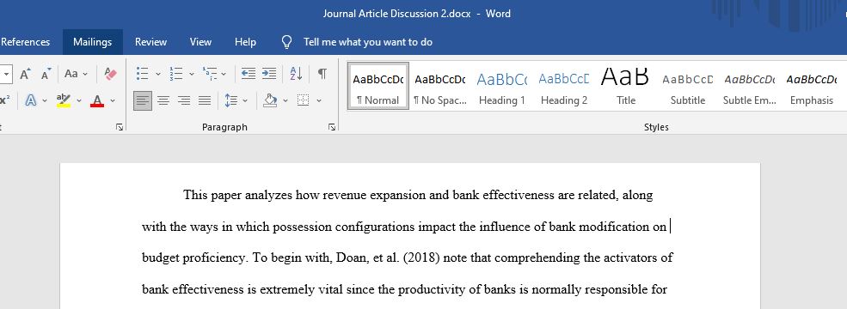Toggle justify text alignment
Viewport: 847px width, 309px height.
205,100
